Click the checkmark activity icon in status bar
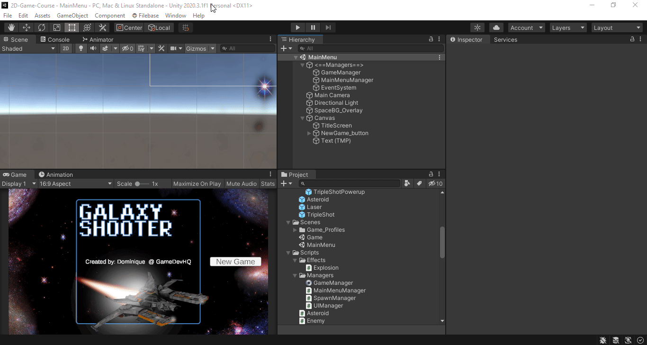 [x=640, y=340]
